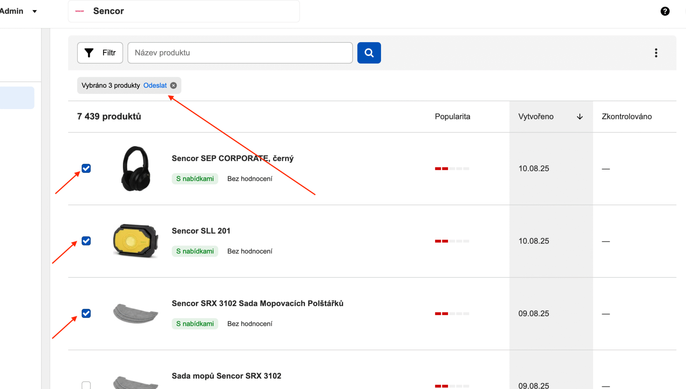
Task: Open the three-dot options menu
Action: (656, 53)
